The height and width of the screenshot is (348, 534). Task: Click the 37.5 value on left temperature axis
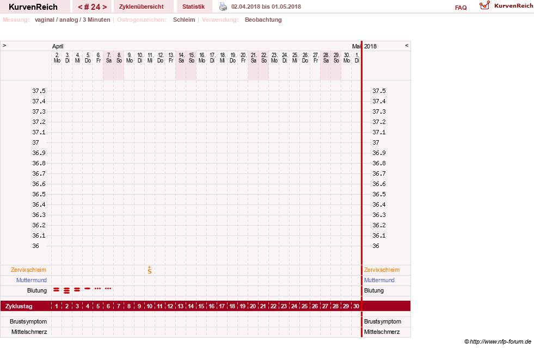click(x=39, y=91)
